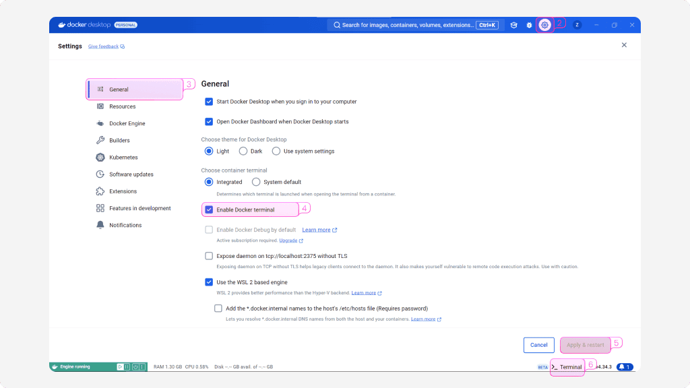Uncheck Use the WSL 2 based engine
Image resolution: width=690 pixels, height=388 pixels.
tap(209, 282)
